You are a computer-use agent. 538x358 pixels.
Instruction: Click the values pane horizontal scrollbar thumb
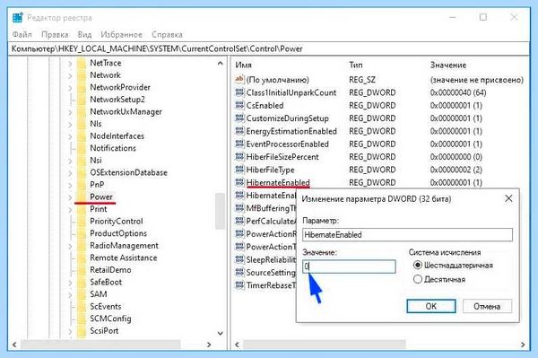click(325, 345)
